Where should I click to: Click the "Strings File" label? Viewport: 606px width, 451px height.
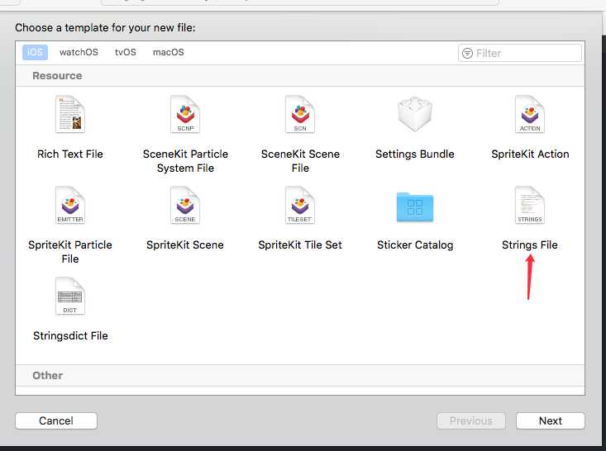pos(530,245)
